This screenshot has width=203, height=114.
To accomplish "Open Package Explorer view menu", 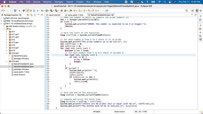I will [x=35, y=15].
